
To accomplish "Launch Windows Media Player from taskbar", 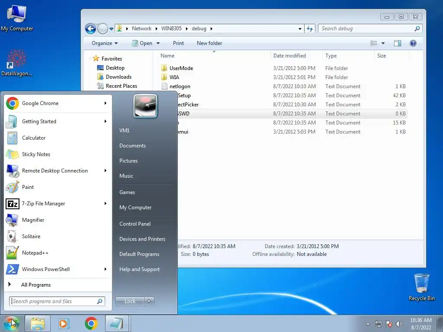I will pos(64,323).
